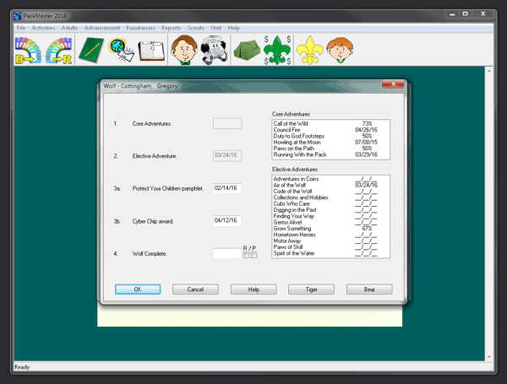Select Germs Alive! elective
The width and height of the screenshot is (507, 384).
tap(330, 222)
